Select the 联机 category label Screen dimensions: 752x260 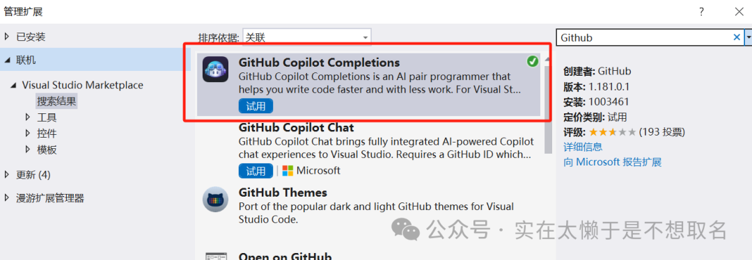[x=26, y=60]
